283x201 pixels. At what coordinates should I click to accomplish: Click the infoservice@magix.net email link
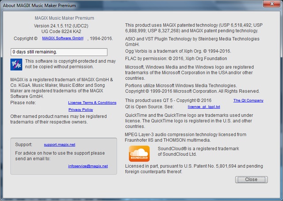[x=88, y=166]
